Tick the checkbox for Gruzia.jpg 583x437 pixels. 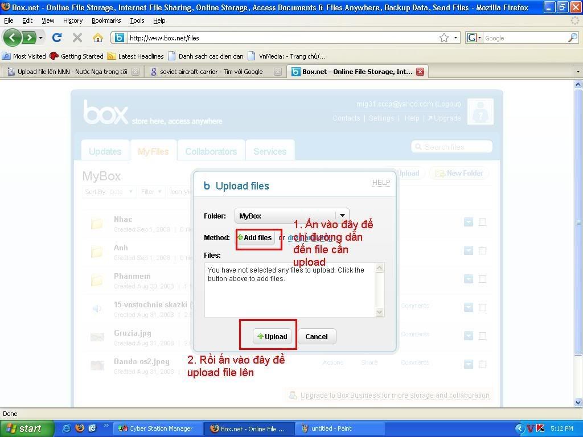482,336
